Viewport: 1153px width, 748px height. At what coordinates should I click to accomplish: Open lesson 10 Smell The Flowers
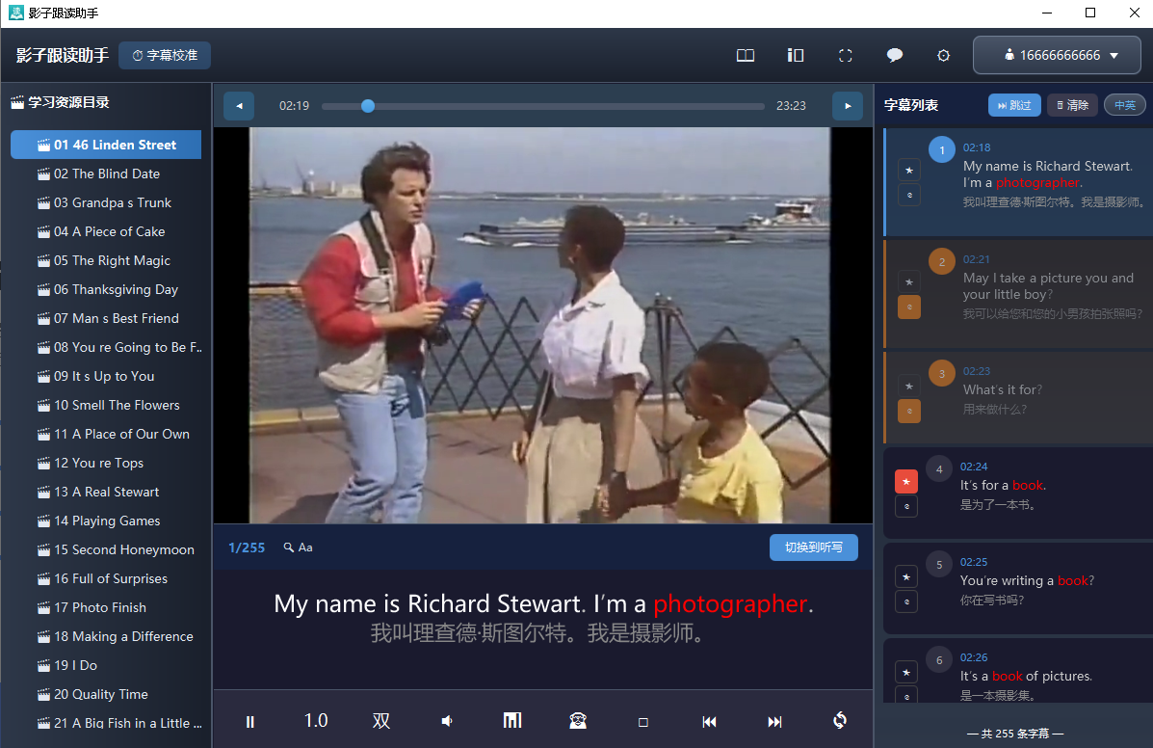click(x=106, y=405)
